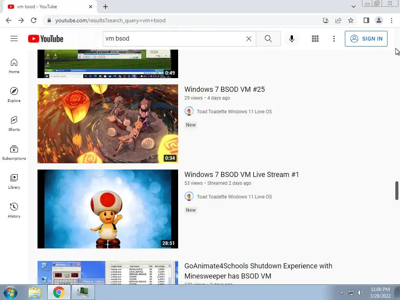
Task: Open Library in the sidebar
Action: (14, 181)
